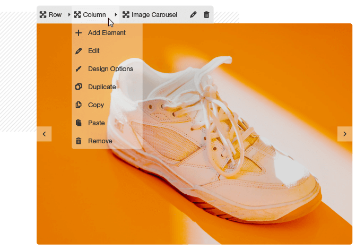Image resolution: width=356 pixels, height=250 pixels.
Task: Choose Add Element from the Column menu
Action: tap(107, 33)
